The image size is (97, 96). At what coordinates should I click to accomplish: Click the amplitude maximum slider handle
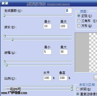(x=7, y=65)
